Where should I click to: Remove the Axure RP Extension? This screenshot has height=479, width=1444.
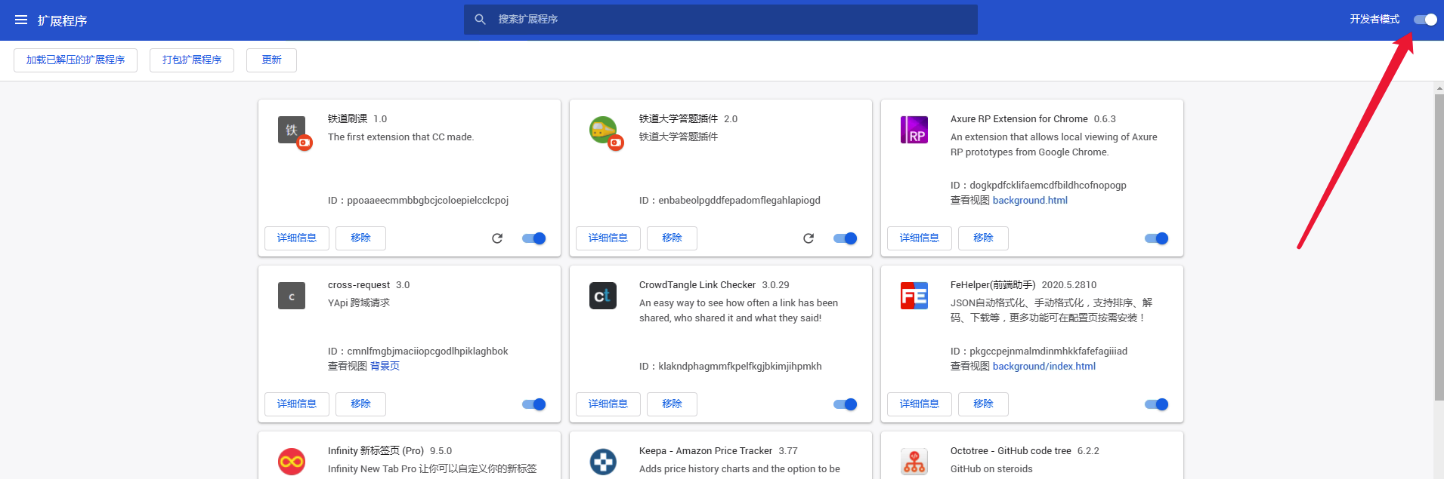coord(983,238)
